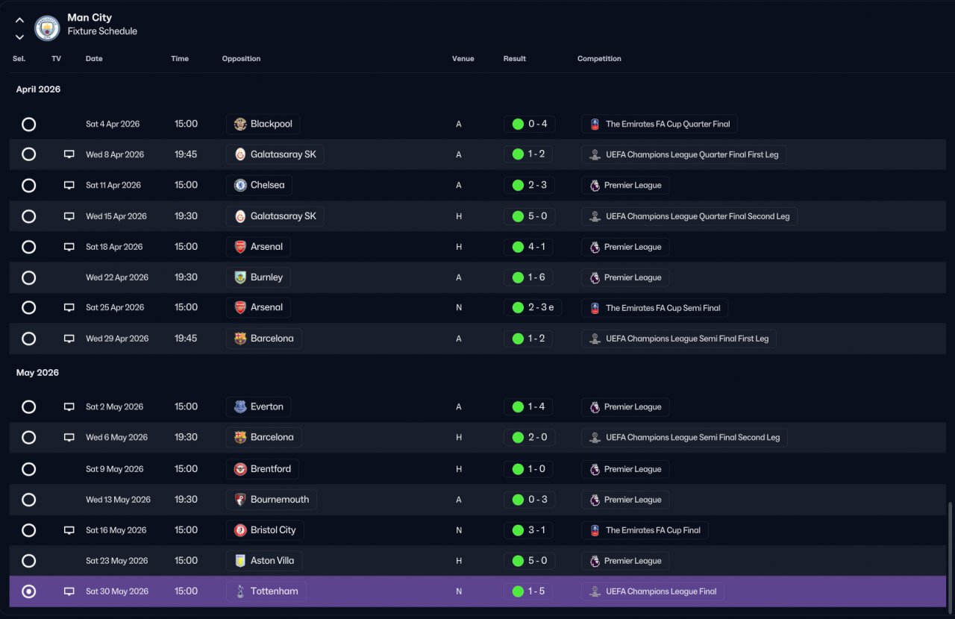Select the radio button for Burnley fixture

click(28, 277)
